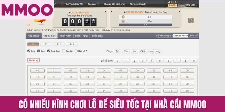Viewport: 225px width, 112px height.
Task: Toggle the Đầu, đuôi checkbox
Action: [49, 51]
